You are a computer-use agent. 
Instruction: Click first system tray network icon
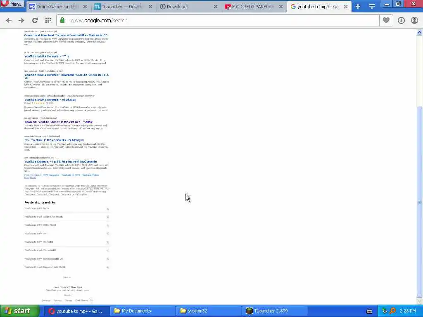(385, 311)
